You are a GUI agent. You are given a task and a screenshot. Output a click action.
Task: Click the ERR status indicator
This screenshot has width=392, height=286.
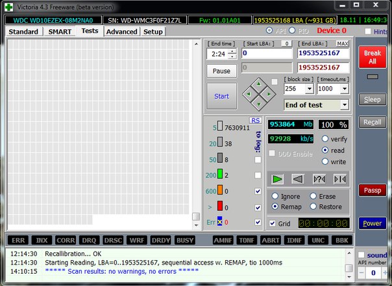pyautogui.click(x=18, y=241)
